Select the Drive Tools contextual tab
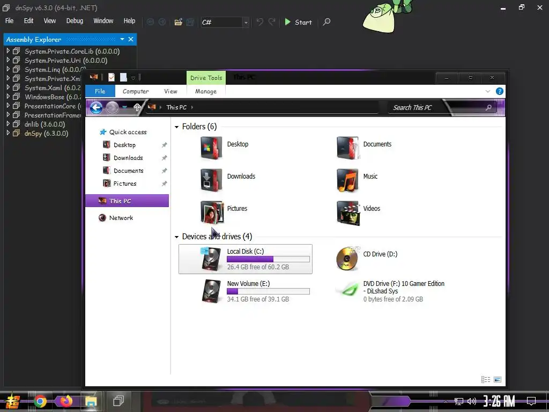The width and height of the screenshot is (549, 412). (206, 78)
